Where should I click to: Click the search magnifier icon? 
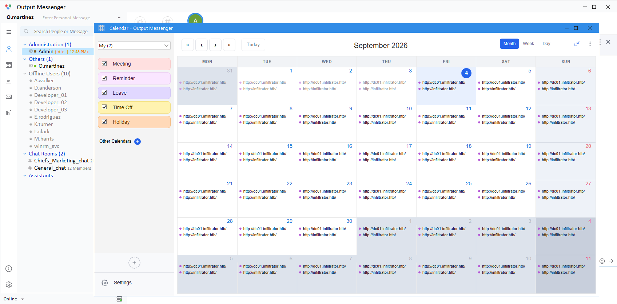click(x=26, y=32)
